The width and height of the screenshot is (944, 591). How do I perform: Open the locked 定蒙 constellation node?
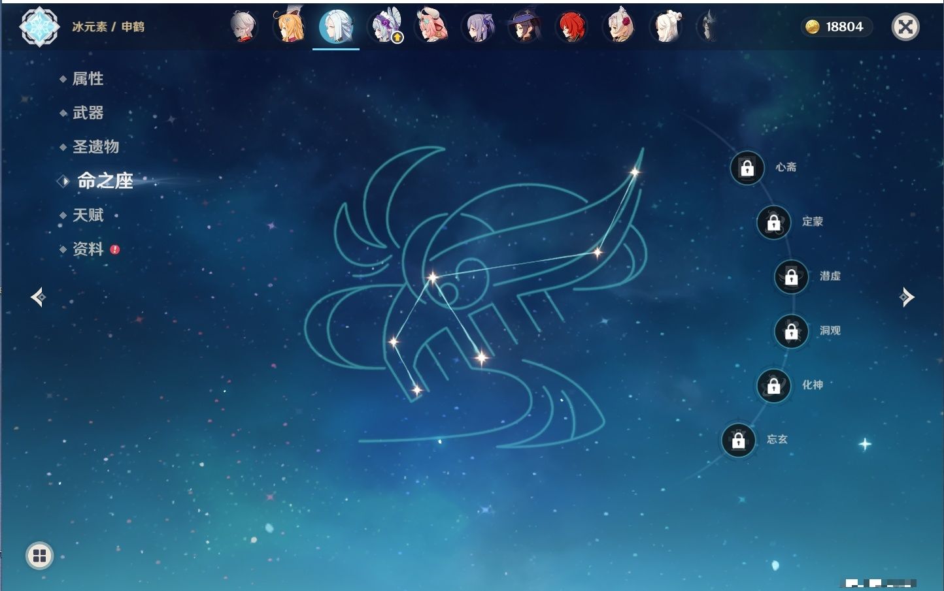[773, 223]
